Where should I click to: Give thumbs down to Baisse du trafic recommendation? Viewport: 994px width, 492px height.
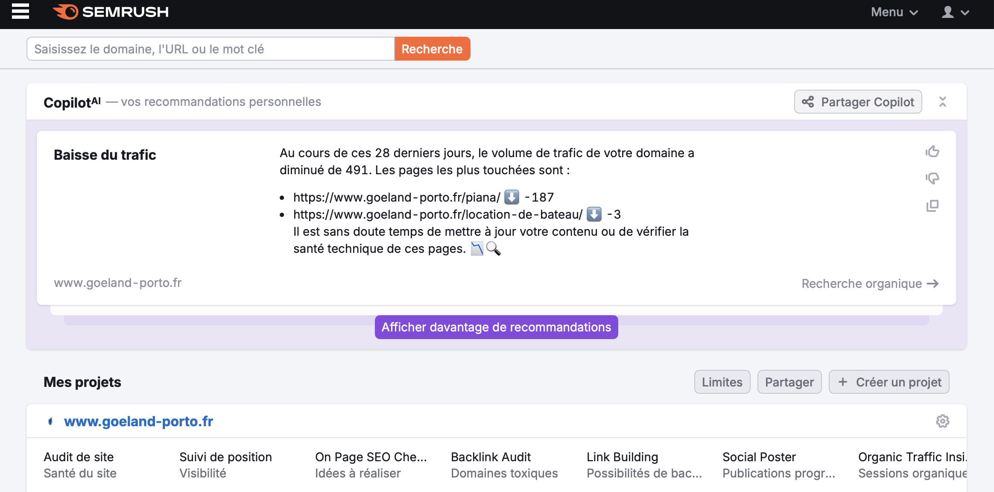click(933, 178)
